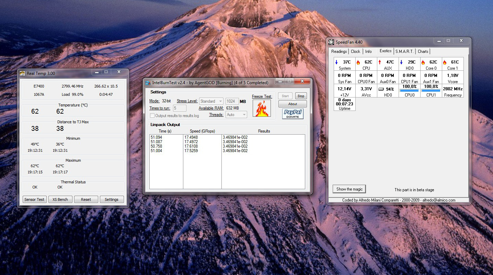
Task: Minimize the SpeedFan window
Action: 439,41
